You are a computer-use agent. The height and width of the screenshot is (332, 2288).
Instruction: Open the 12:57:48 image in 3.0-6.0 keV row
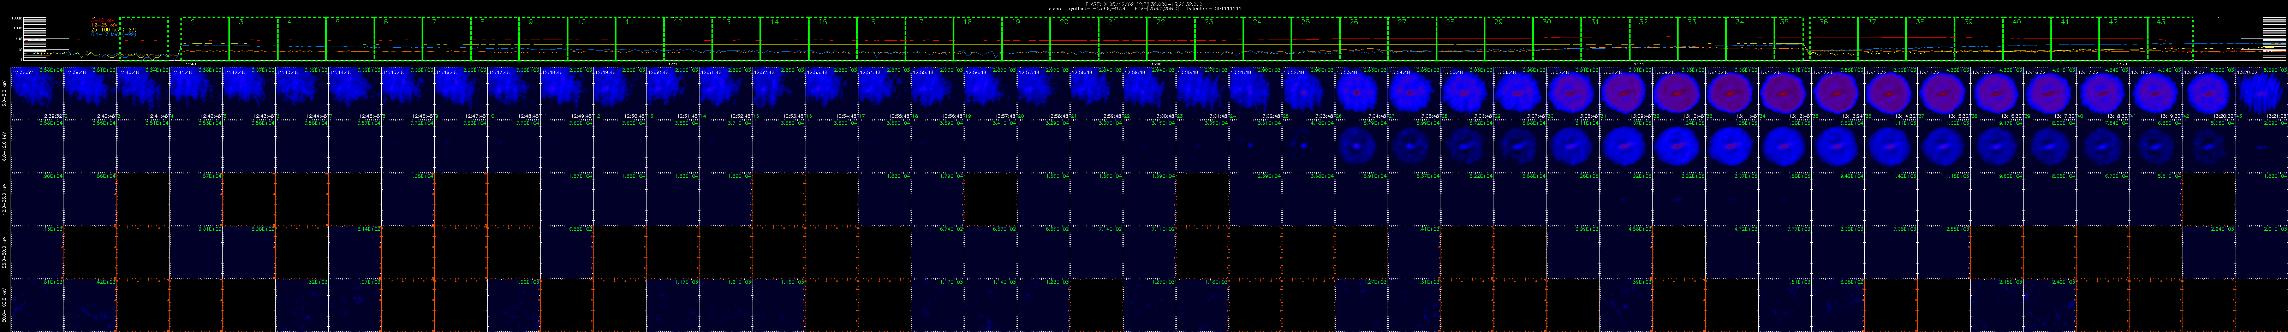1044,93
